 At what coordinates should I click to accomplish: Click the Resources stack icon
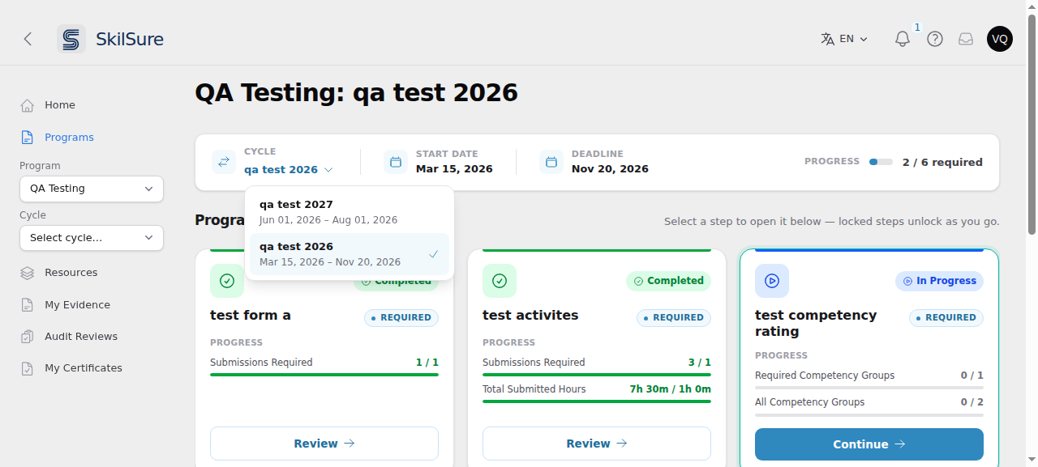tap(28, 273)
